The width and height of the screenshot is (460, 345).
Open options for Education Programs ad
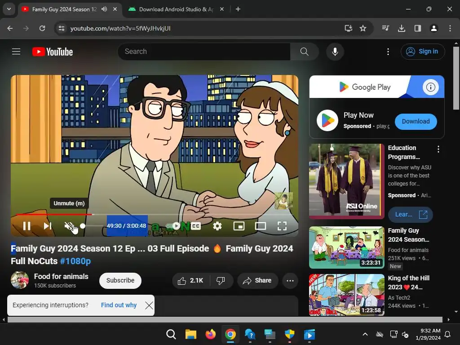438,149
